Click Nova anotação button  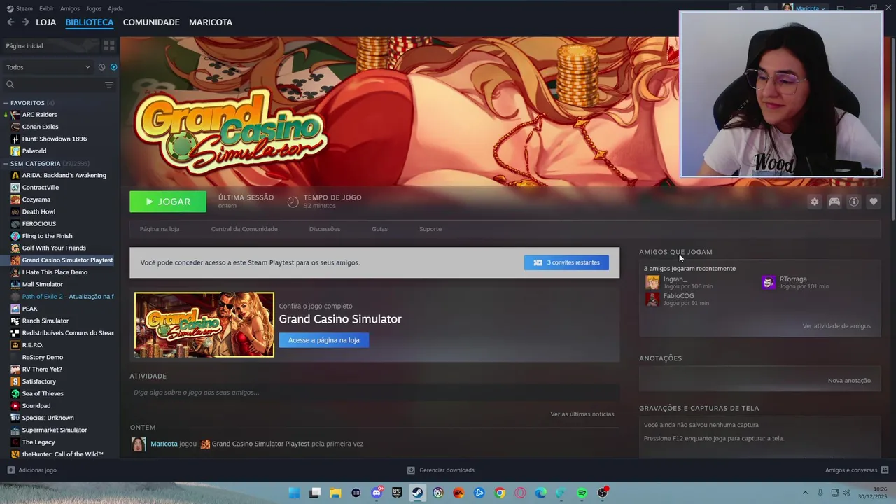849,381
